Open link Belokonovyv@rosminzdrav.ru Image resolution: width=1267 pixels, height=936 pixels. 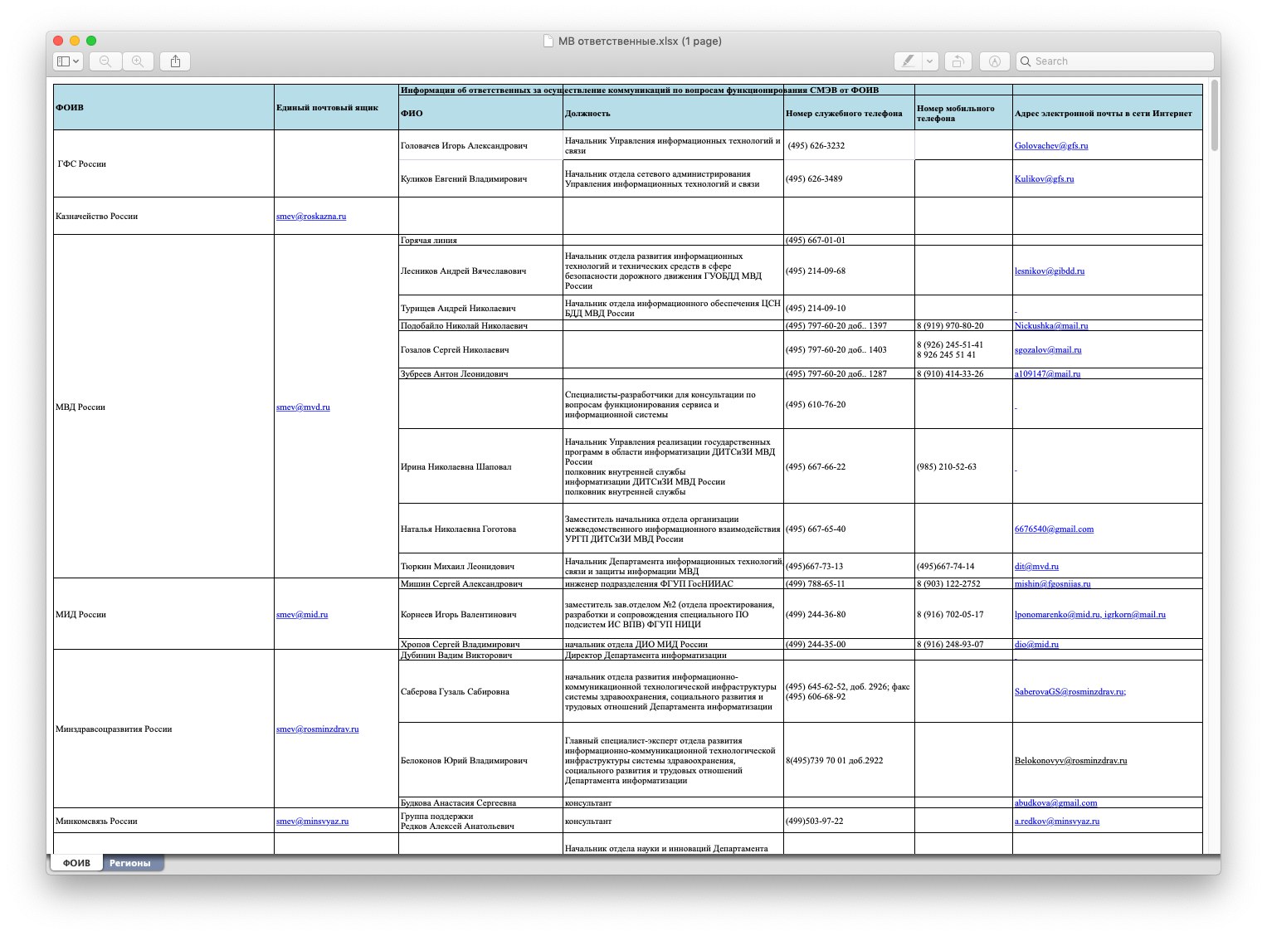click(x=1071, y=760)
